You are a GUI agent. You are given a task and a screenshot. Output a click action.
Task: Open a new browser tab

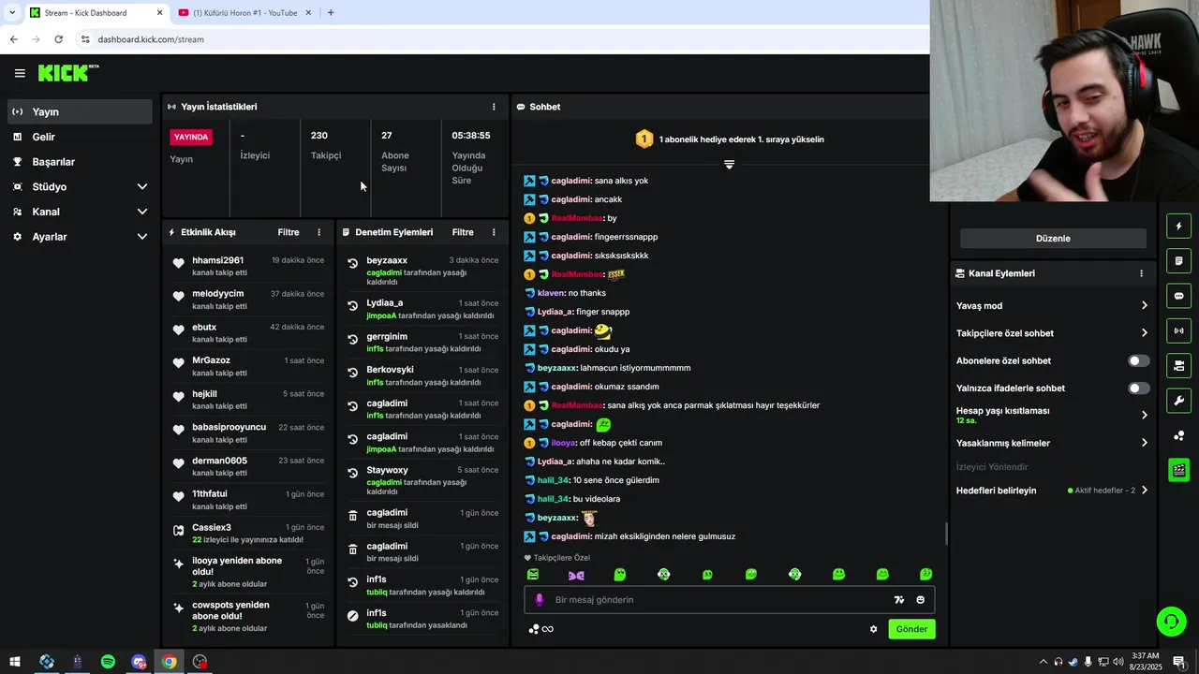click(x=331, y=13)
